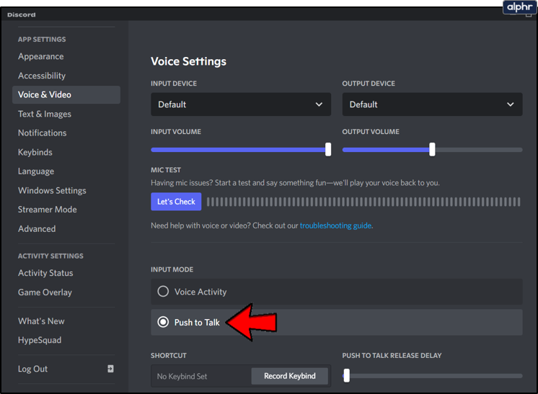Viewport: 538px width, 394px height.
Task: Click the Log Out exit icon
Action: click(110, 369)
